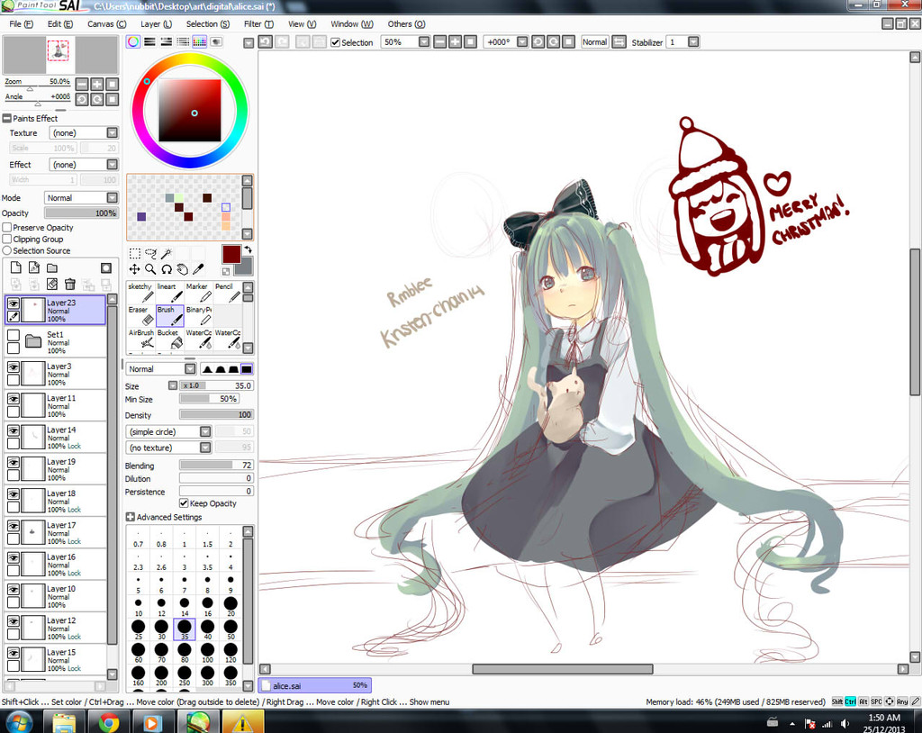Viewport: 922px width, 733px height.
Task: Select the 50 brush size preset
Action: (x=230, y=629)
